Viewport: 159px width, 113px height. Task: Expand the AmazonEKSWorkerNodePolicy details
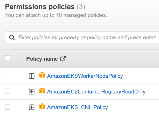(31, 76)
